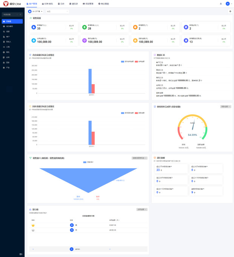Open the 本月 time range dropdown
The image size is (234, 257).
(57, 12)
